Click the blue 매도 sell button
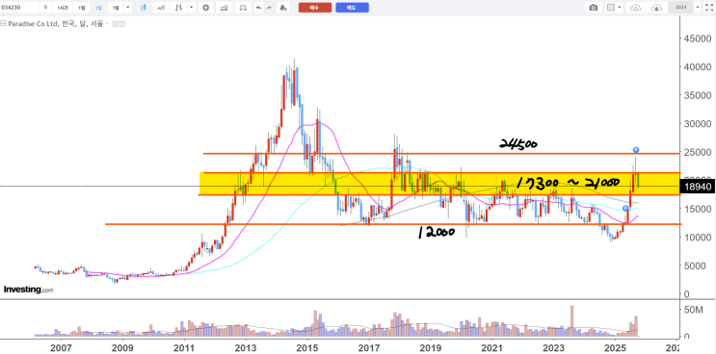The height and width of the screenshot is (354, 716). (352, 8)
